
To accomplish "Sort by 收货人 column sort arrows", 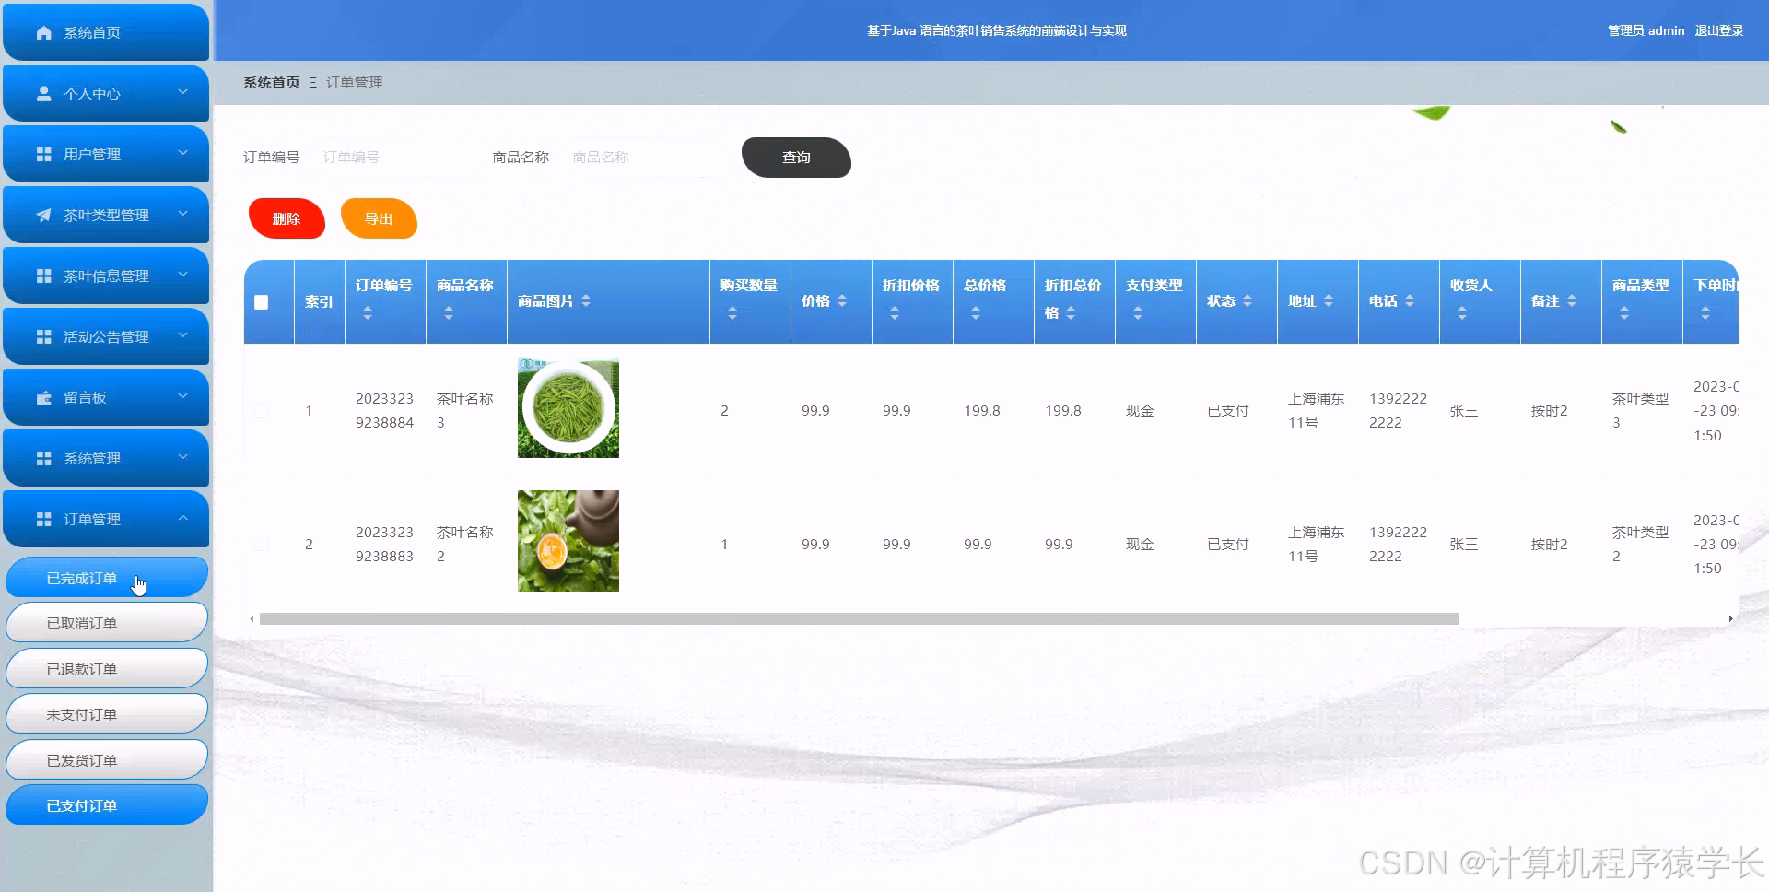I will (1462, 313).
